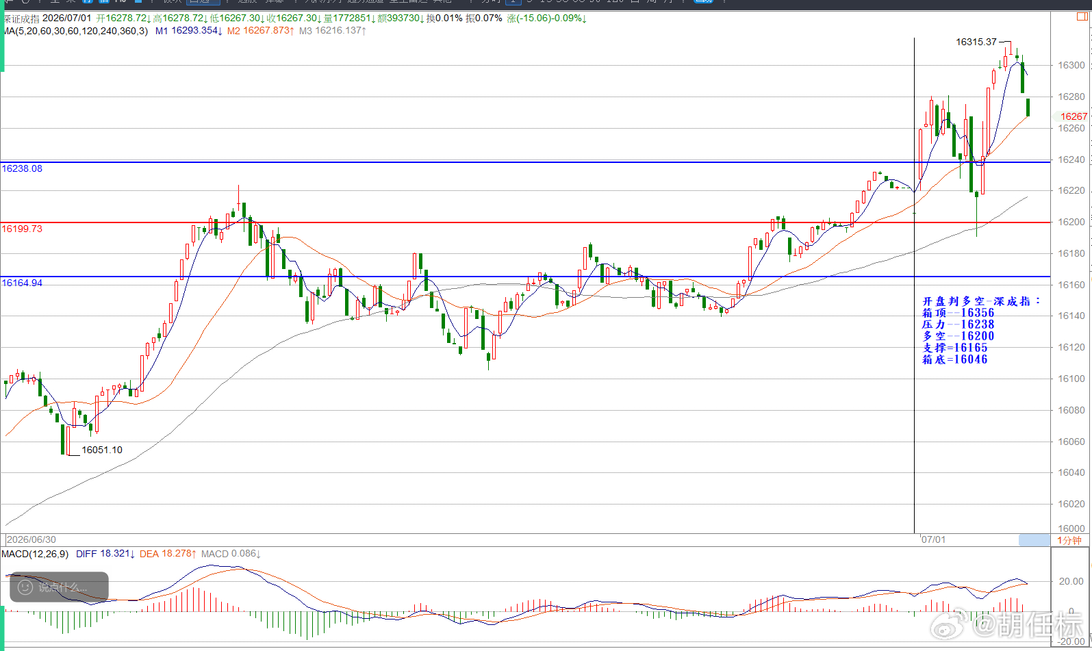Click the smiley emoji icon in comment box

[x=25, y=587]
